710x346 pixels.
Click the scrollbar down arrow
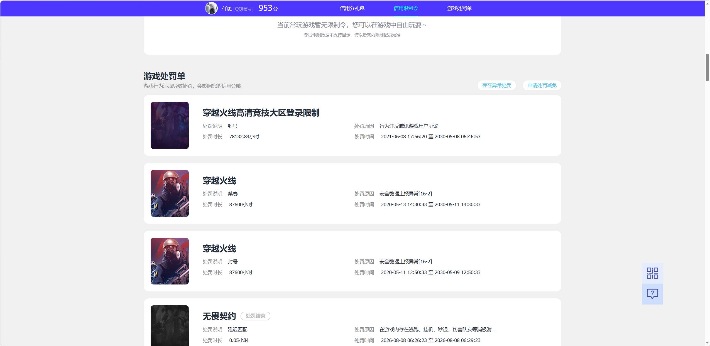pos(707,343)
